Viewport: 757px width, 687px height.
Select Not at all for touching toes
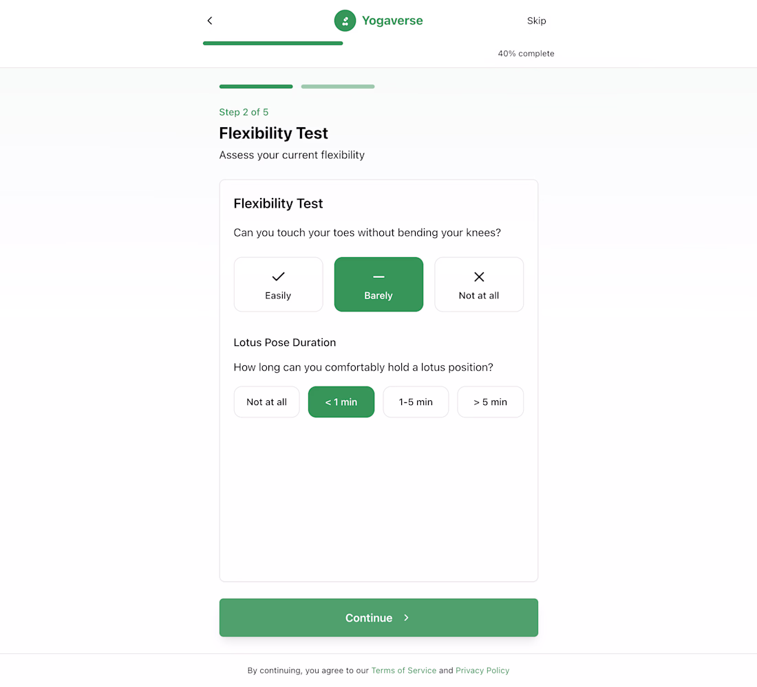(479, 285)
